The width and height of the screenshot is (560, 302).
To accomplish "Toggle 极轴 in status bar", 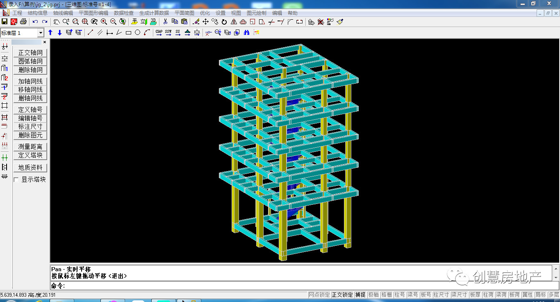I will (x=373, y=295).
